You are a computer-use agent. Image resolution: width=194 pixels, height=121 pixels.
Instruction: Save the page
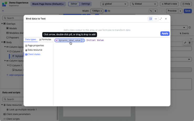click(187, 11)
